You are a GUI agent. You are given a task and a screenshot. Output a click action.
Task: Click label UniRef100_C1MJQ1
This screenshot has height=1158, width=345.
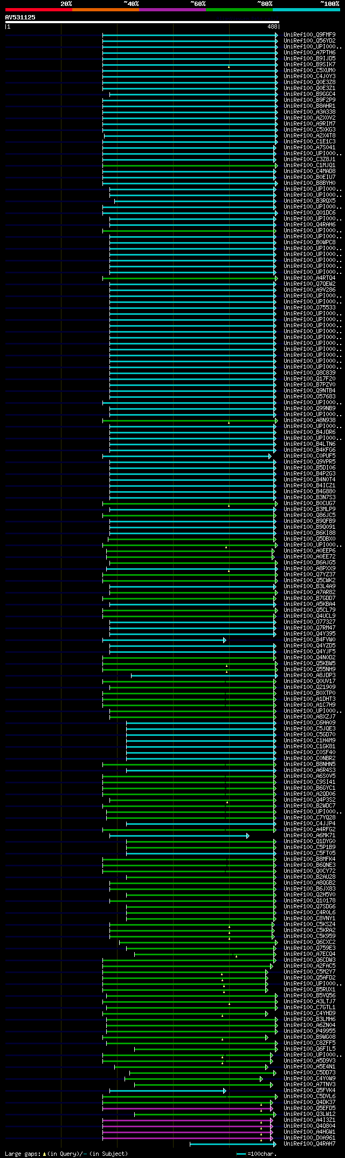[x=309, y=165]
